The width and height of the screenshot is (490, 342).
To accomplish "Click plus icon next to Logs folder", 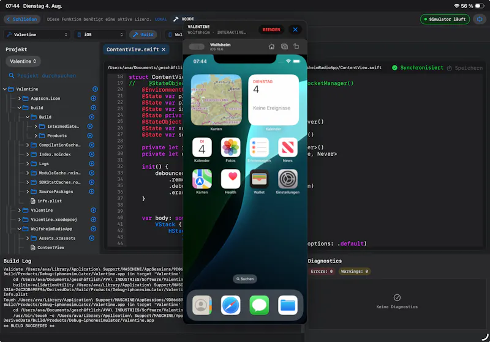I will [x=91, y=163].
